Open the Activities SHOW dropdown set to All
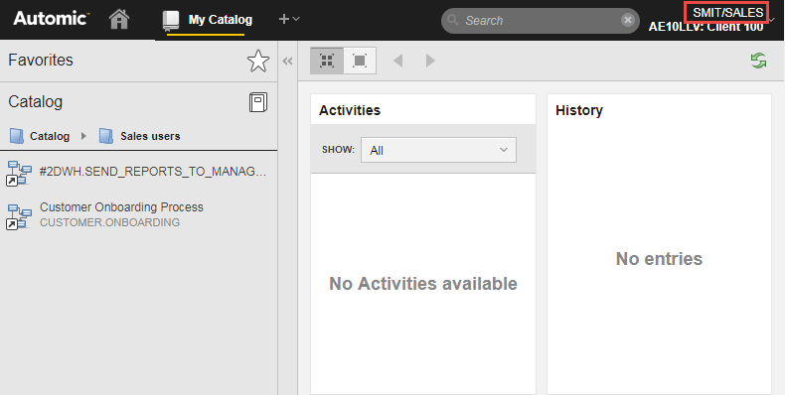785x395 pixels. coord(438,150)
